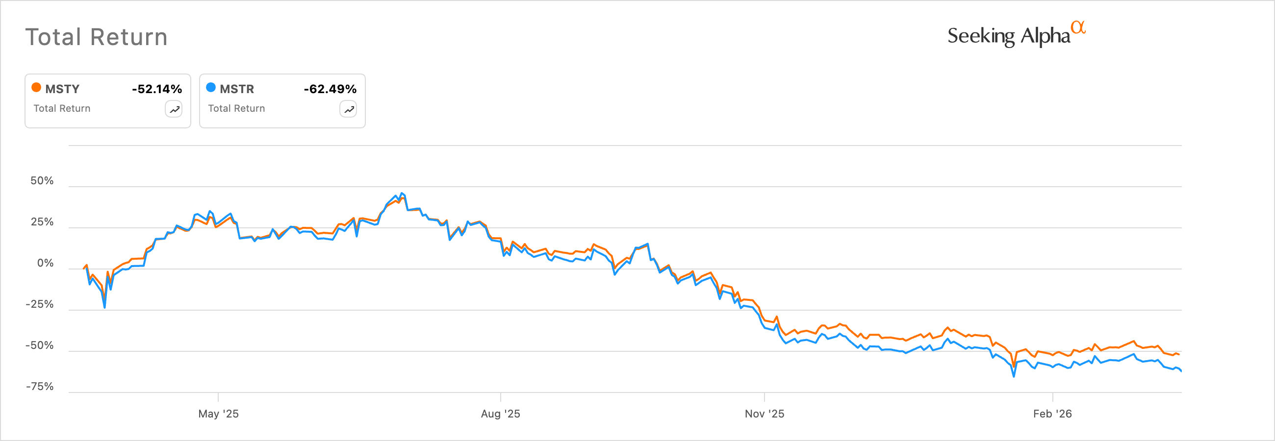This screenshot has height=441, width=1275.
Task: Click the Nov '25 axis label
Action: [x=764, y=414]
